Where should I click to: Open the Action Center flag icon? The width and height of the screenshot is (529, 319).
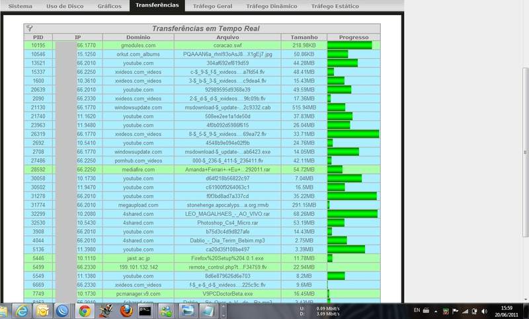455,311
